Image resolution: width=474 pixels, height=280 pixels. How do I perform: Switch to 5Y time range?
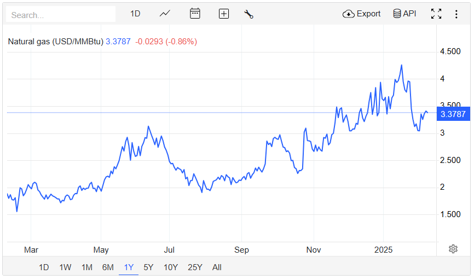(148, 267)
